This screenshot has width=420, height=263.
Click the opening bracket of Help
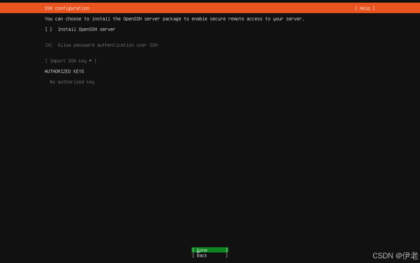(356, 8)
